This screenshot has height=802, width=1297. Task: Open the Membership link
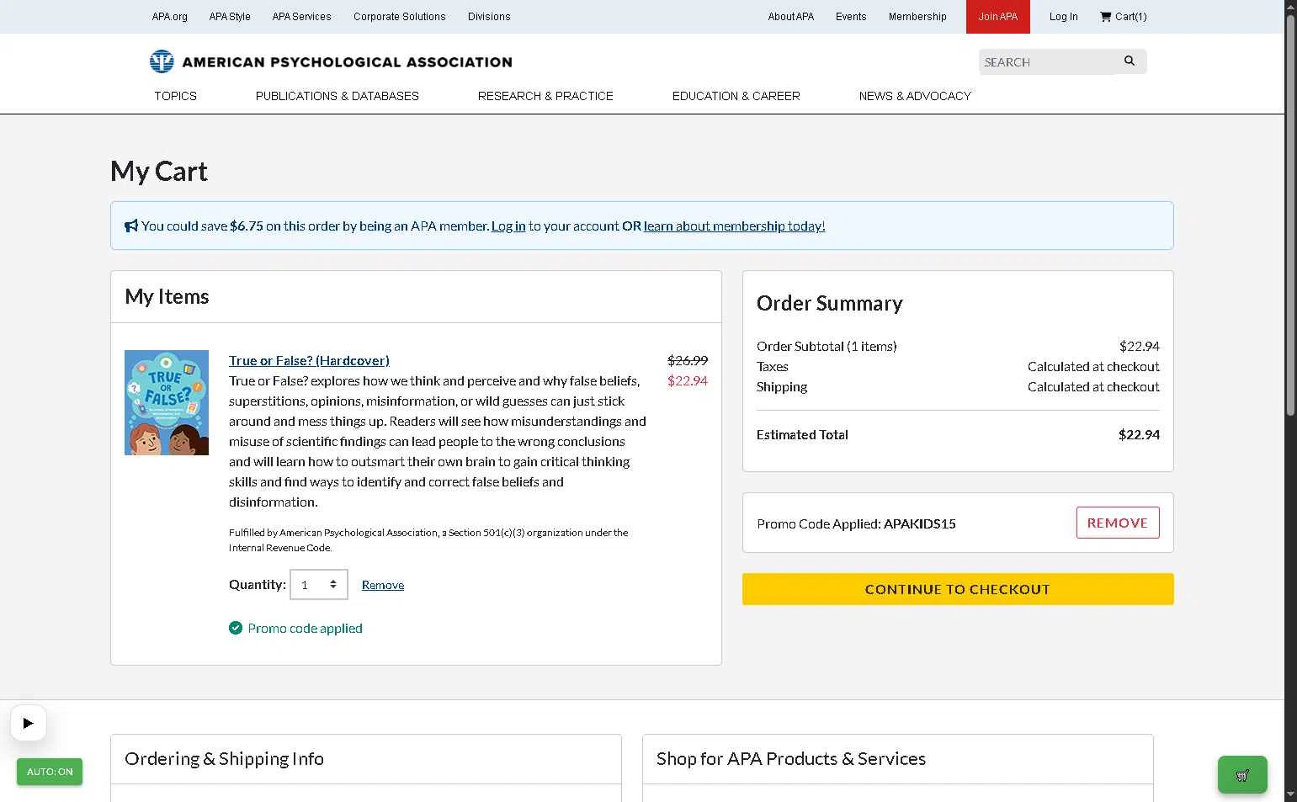(x=917, y=17)
